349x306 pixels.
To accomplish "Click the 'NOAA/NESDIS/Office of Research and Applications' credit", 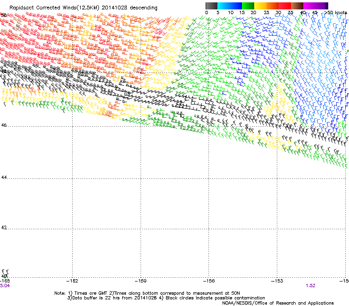I will click(278, 303).
